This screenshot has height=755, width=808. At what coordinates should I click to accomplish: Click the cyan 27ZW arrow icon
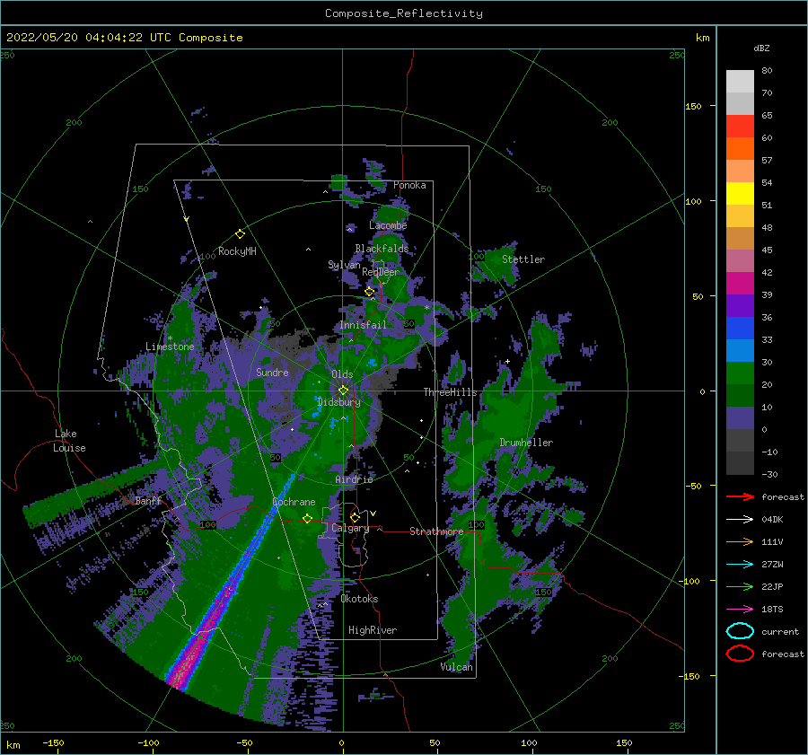point(740,565)
